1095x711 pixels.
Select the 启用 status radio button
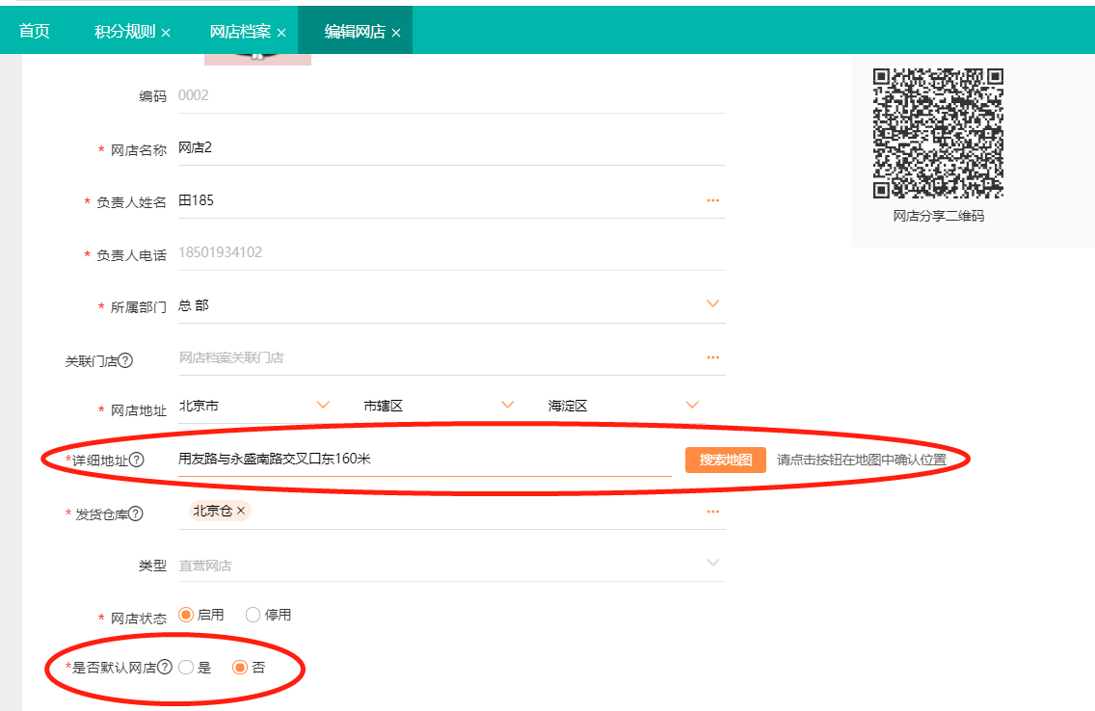click(186, 615)
